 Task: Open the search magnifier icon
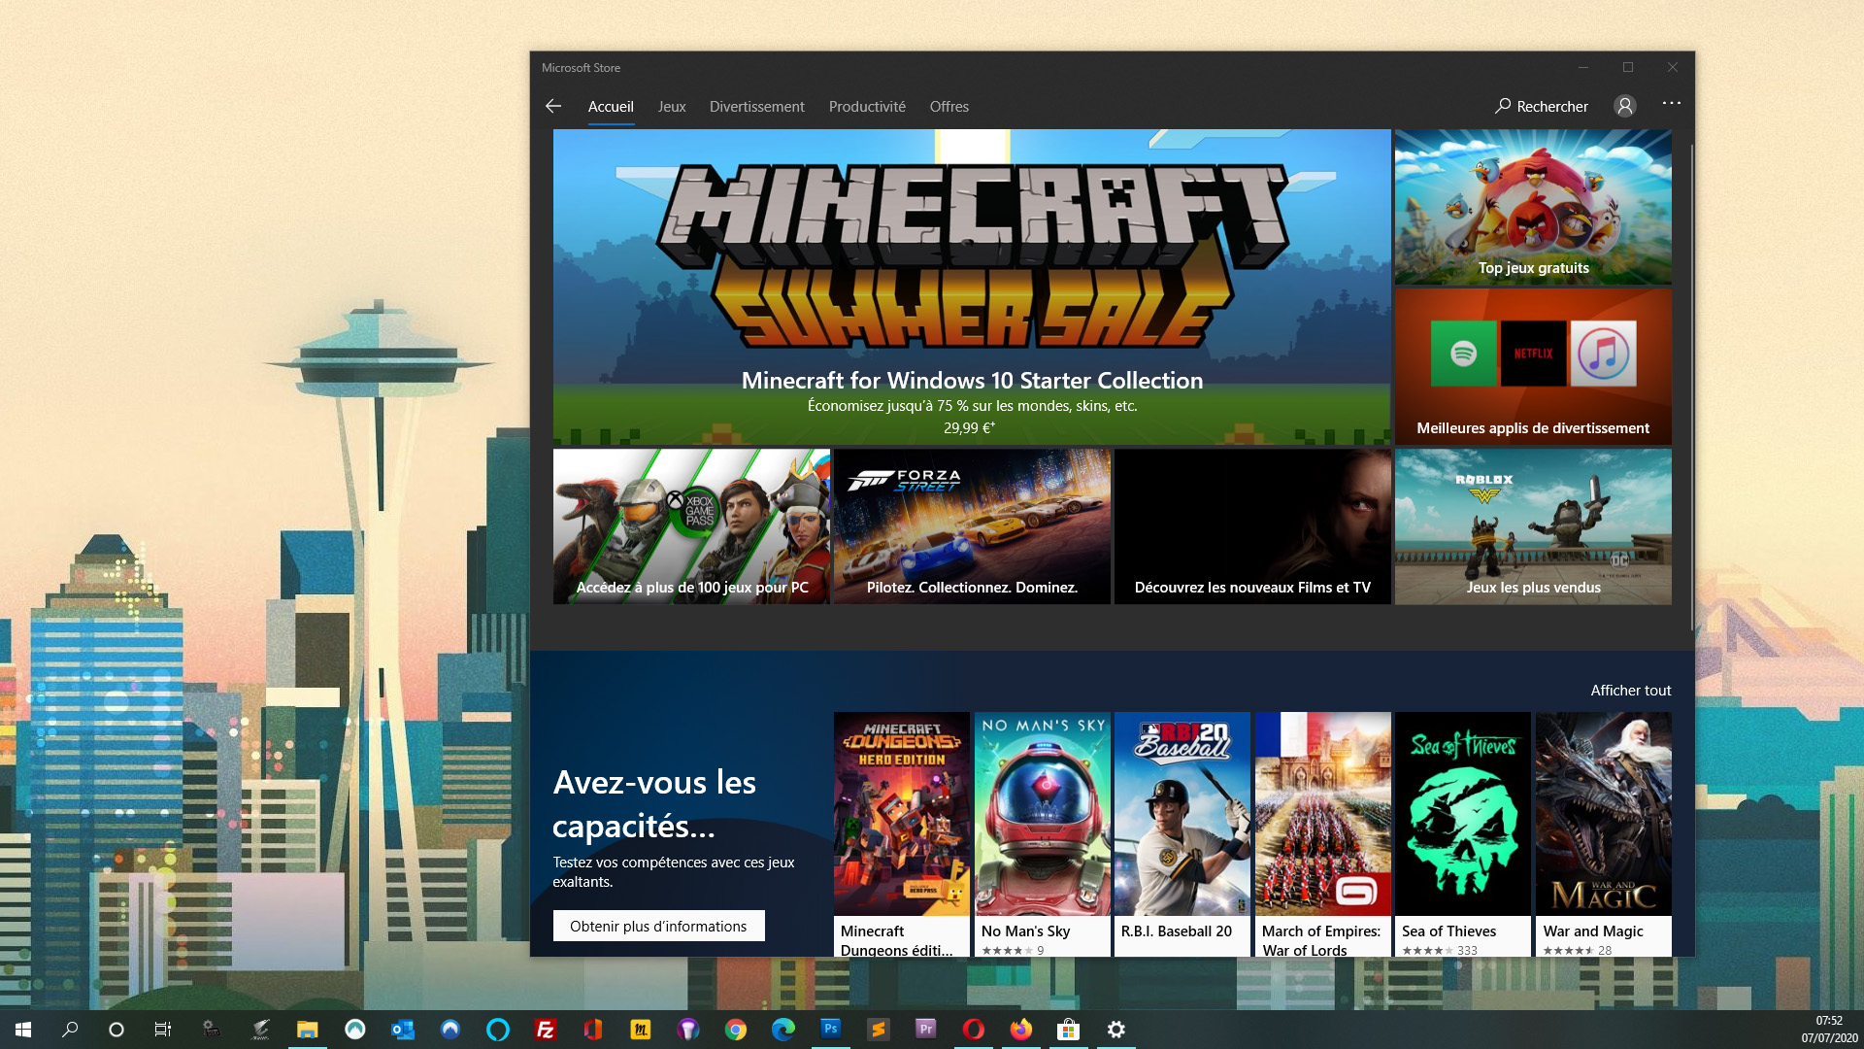(x=1502, y=106)
